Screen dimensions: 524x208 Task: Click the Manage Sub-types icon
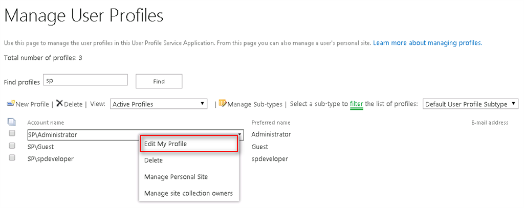(x=223, y=104)
